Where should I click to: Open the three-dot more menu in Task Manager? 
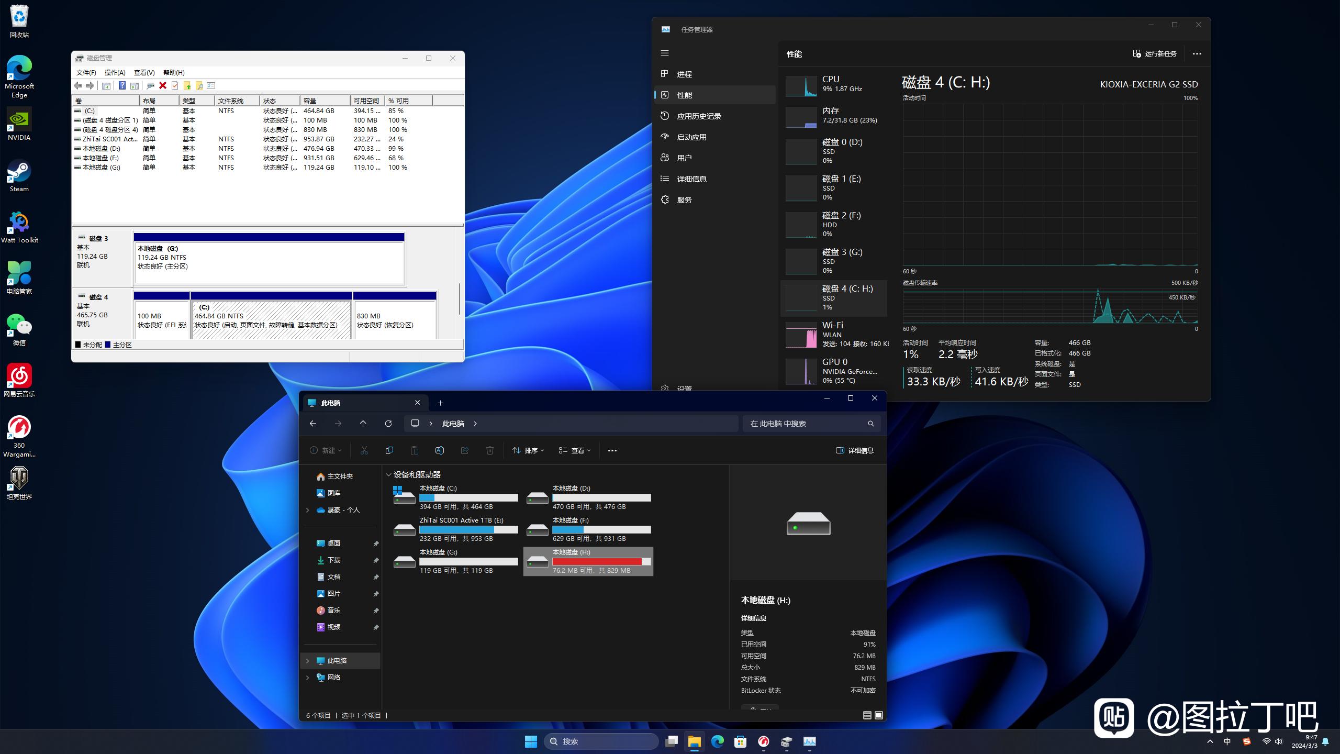[x=1197, y=53]
